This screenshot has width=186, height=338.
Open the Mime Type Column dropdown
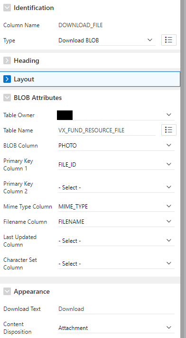(x=116, y=206)
